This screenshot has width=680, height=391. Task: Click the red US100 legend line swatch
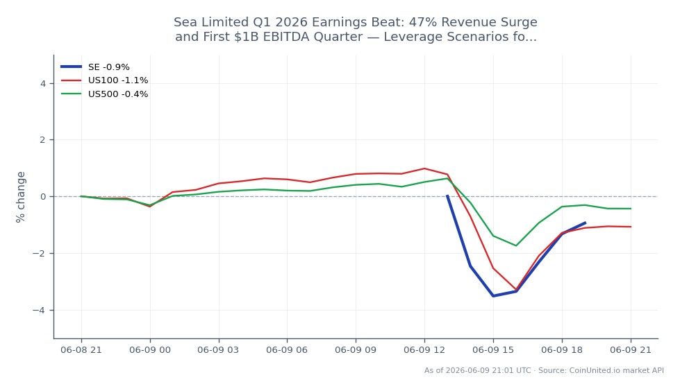[x=71, y=80]
